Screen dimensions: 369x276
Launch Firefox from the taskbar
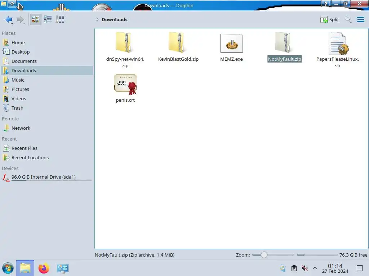(44, 268)
